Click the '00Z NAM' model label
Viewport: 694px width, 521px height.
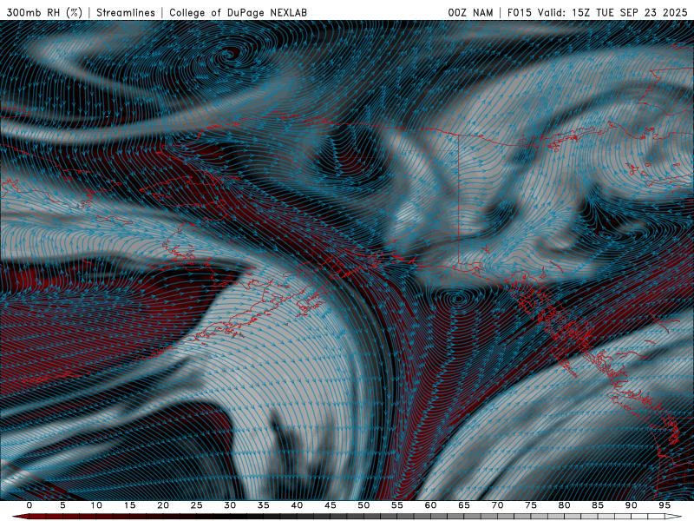click(470, 12)
